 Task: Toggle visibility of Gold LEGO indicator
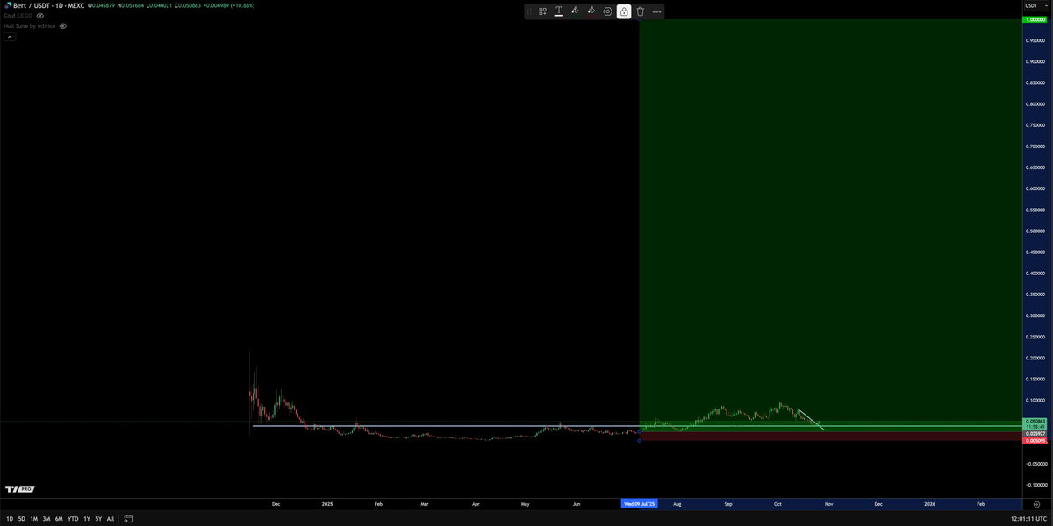click(x=40, y=16)
